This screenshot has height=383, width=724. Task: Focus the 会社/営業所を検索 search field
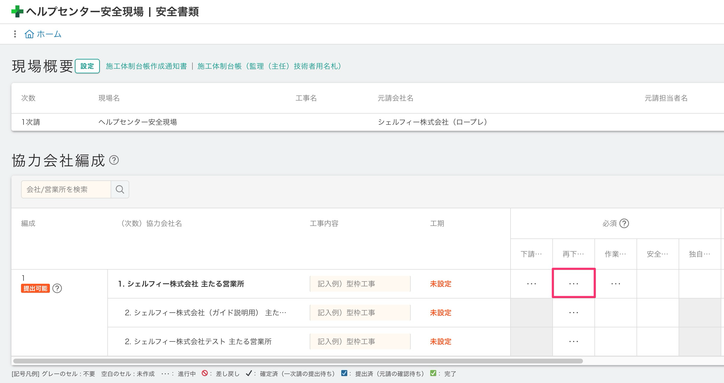click(66, 189)
